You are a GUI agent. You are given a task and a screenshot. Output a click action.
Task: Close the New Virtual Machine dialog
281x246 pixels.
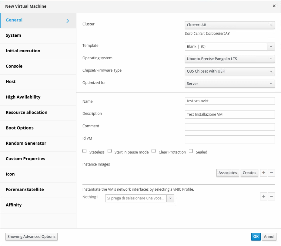274,6
